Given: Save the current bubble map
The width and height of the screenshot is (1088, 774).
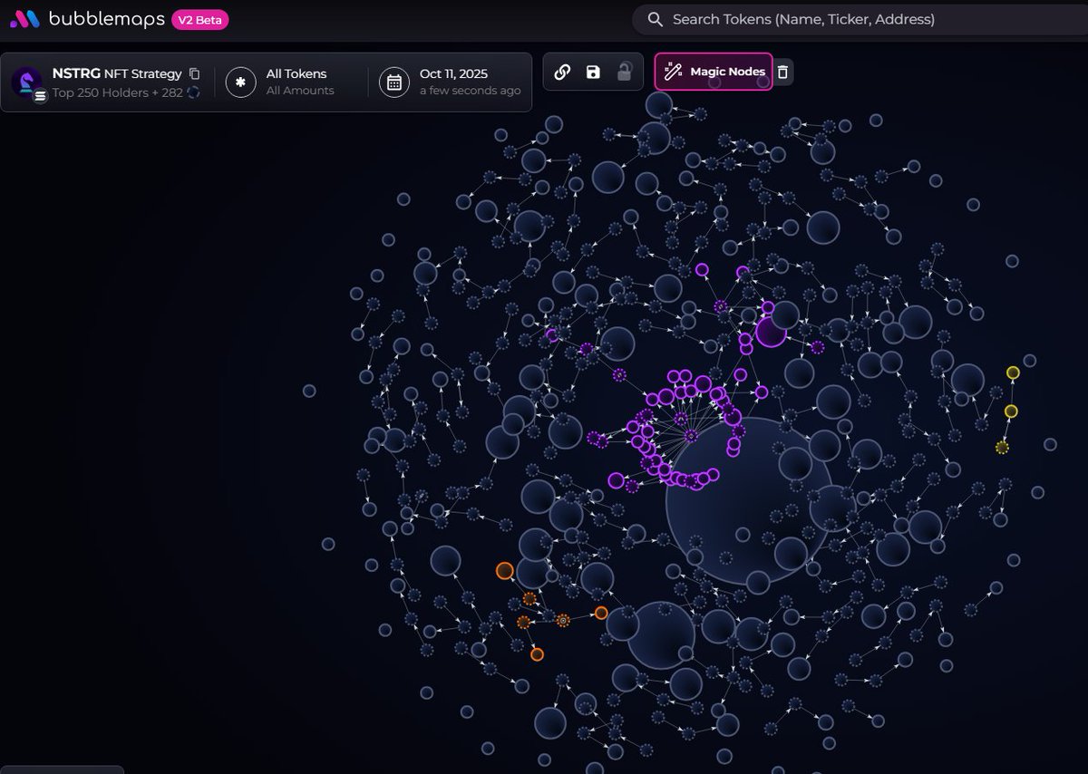Looking at the screenshot, I should tap(593, 73).
